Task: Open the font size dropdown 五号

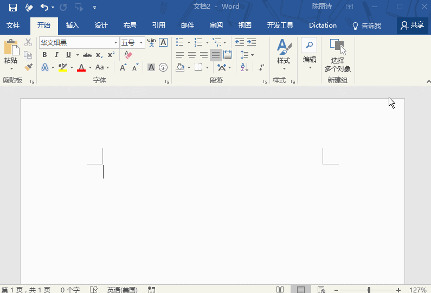Action: (141, 42)
